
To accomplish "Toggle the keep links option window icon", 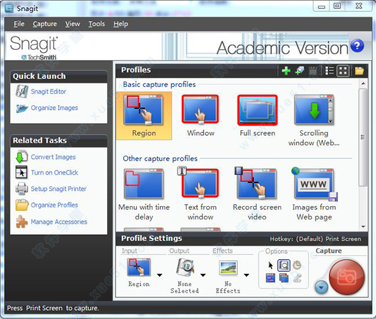I will point(271,278).
